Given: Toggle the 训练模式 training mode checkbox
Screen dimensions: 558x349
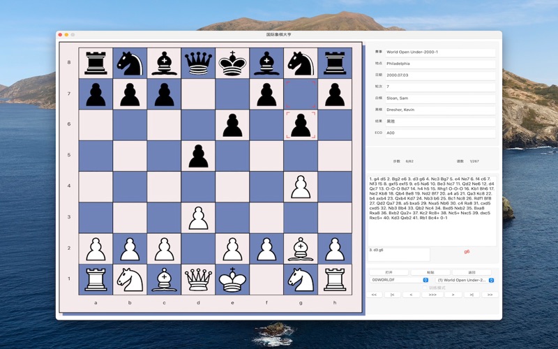Looking at the screenshot, I should tap(425, 288).
